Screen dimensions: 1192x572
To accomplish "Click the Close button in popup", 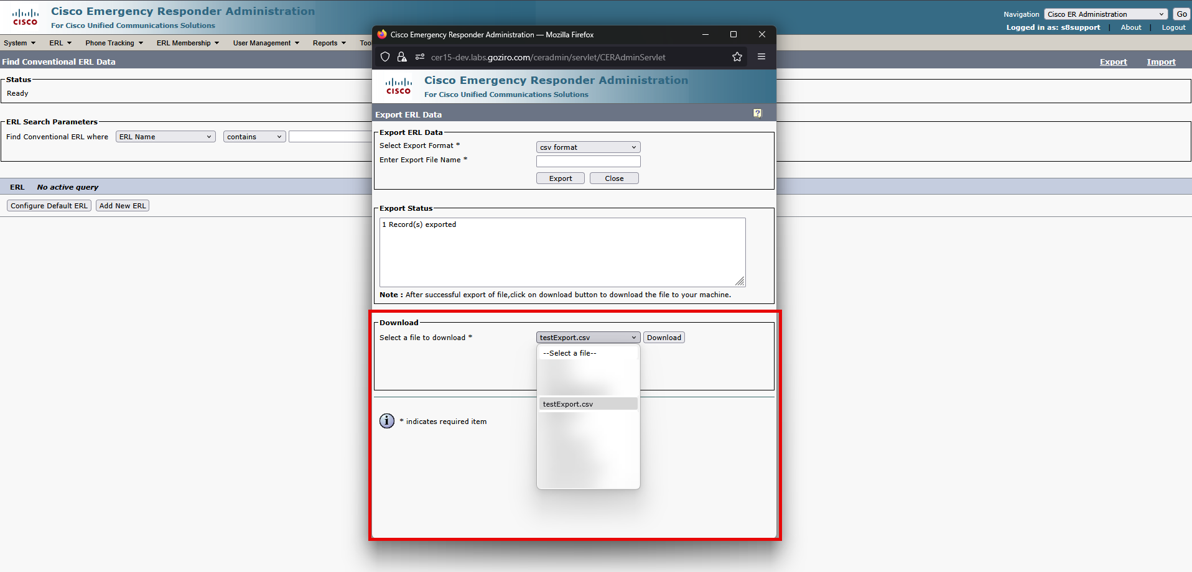I will point(614,178).
